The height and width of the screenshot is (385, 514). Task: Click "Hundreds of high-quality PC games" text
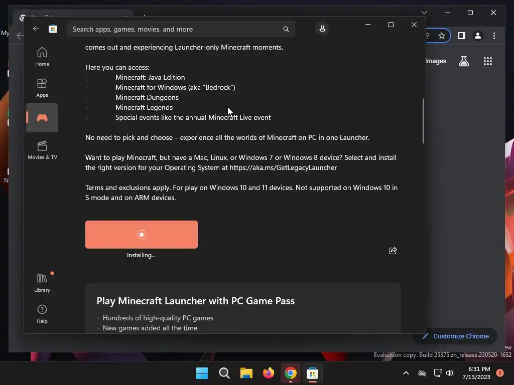(x=158, y=318)
